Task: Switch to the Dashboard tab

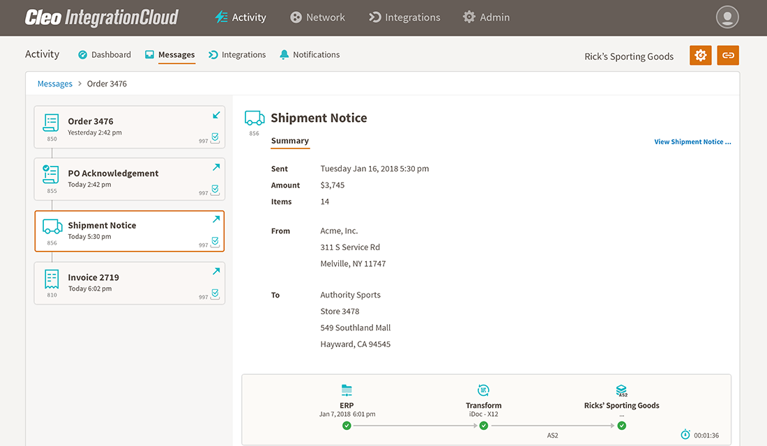Action: pos(105,55)
